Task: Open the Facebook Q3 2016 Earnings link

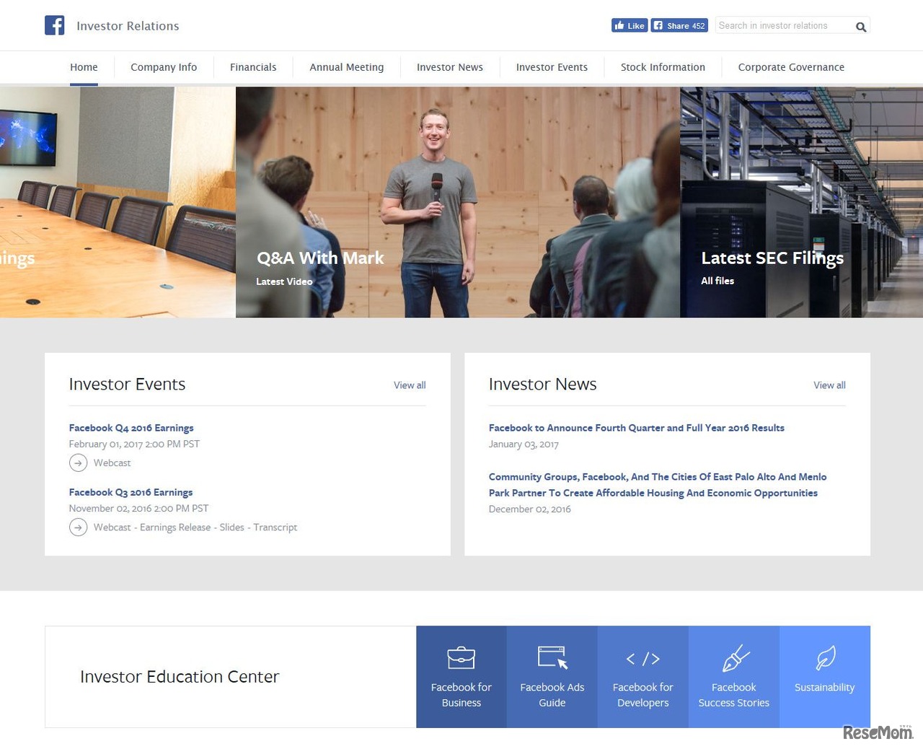Action: (x=131, y=492)
